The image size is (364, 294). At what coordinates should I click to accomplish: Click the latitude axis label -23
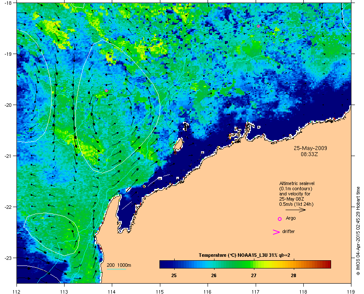coord(8,258)
